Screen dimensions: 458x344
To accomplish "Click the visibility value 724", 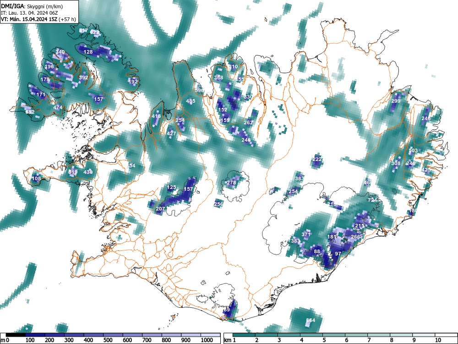I will tap(372, 200).
